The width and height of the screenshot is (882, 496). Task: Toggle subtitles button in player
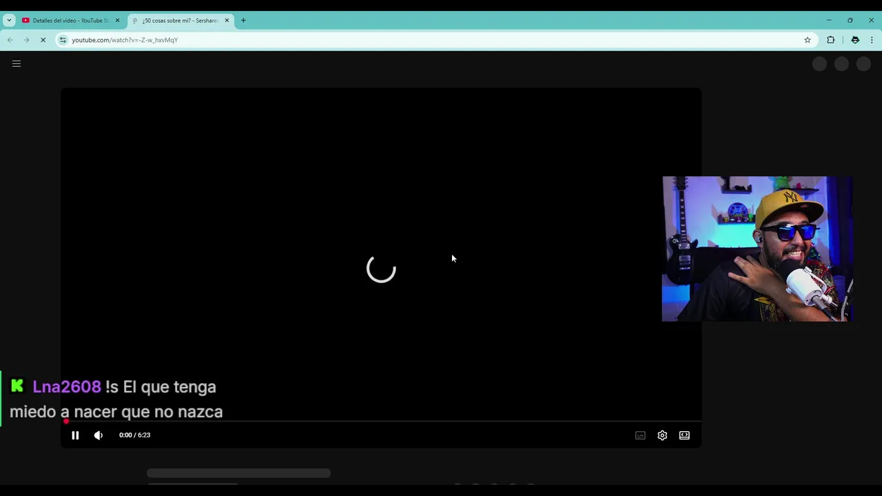point(640,435)
